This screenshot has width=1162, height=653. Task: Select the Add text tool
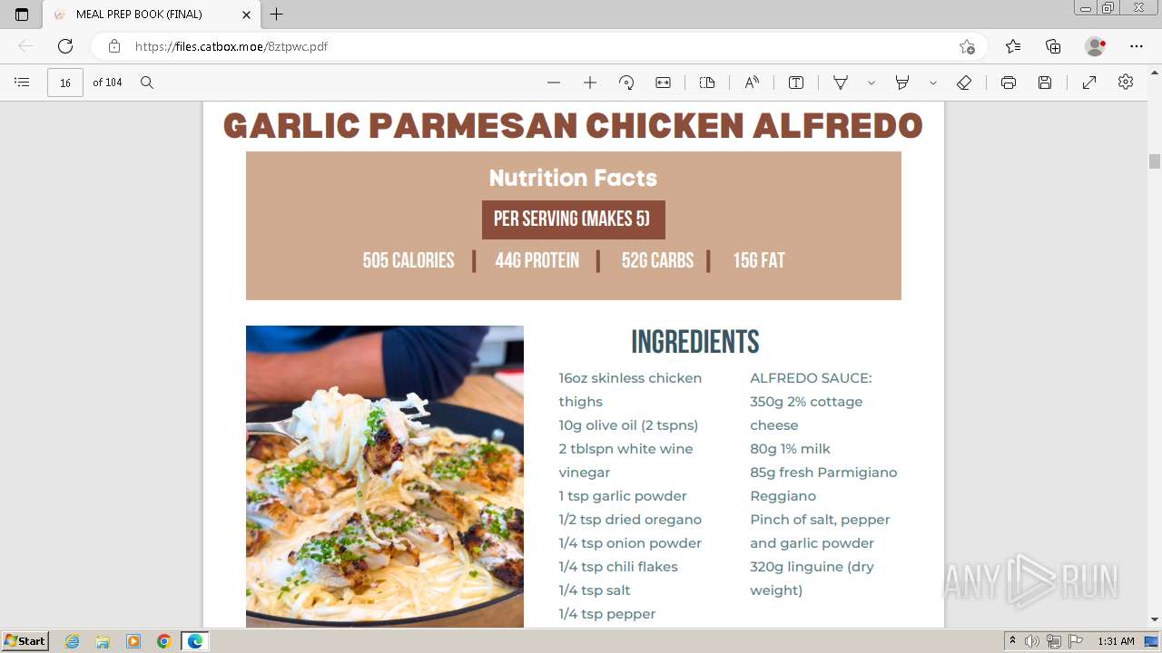796,83
